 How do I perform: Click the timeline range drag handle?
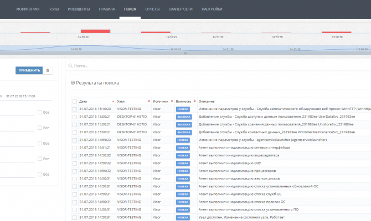click(x=185, y=54)
